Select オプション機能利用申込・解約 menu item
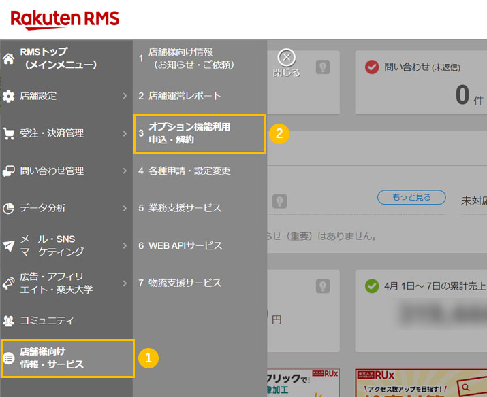 pyautogui.click(x=198, y=133)
